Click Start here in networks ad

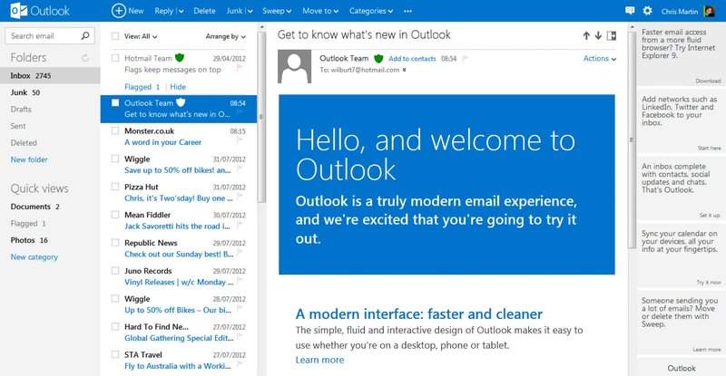click(710, 149)
